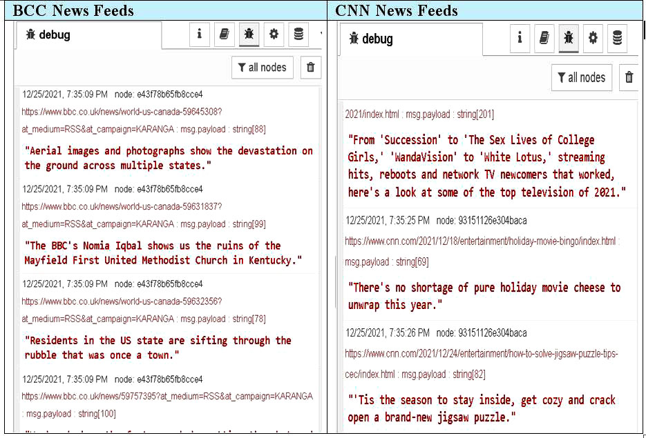Click the CNN News Feeds heading

pos(397,11)
